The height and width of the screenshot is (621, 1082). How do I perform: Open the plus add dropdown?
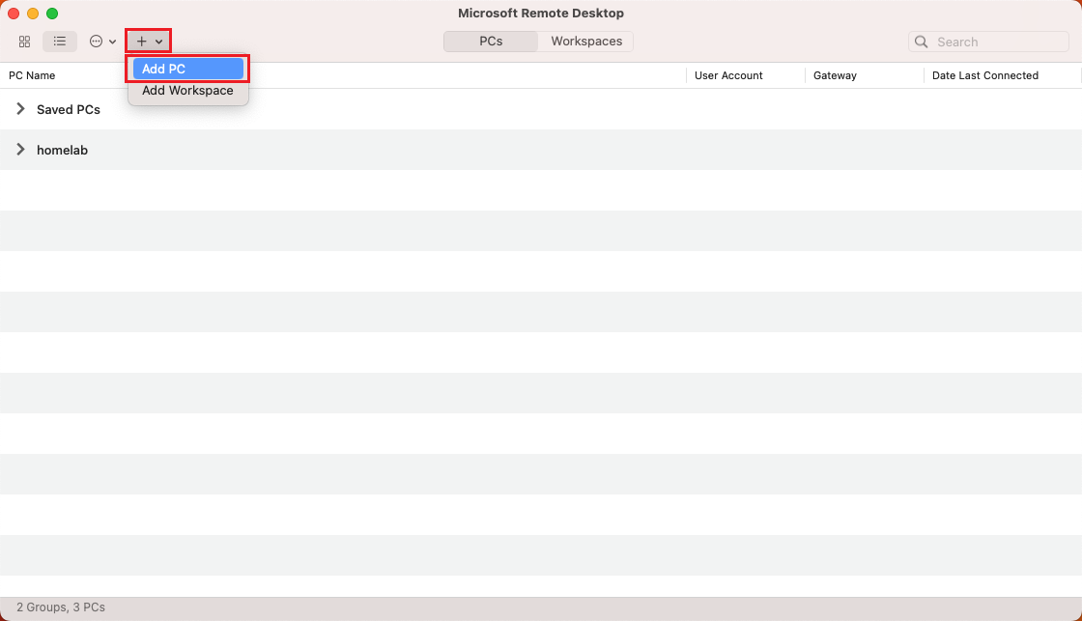pyautogui.click(x=149, y=42)
